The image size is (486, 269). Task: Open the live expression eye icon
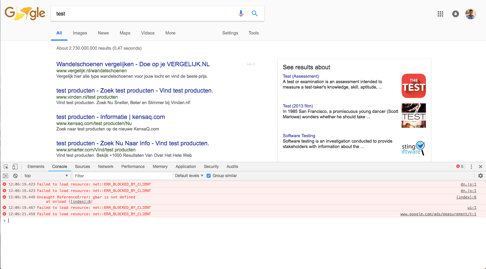point(6,175)
